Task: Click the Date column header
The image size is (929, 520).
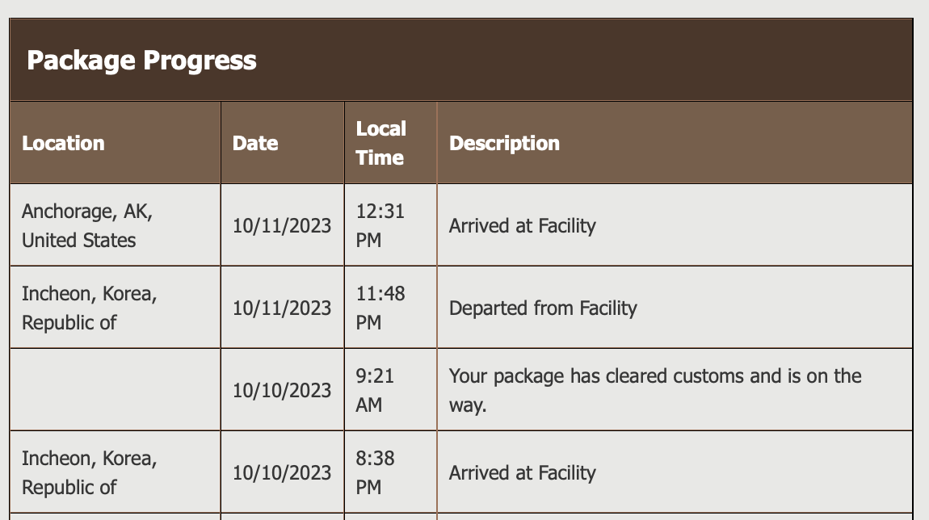Action: tap(255, 144)
